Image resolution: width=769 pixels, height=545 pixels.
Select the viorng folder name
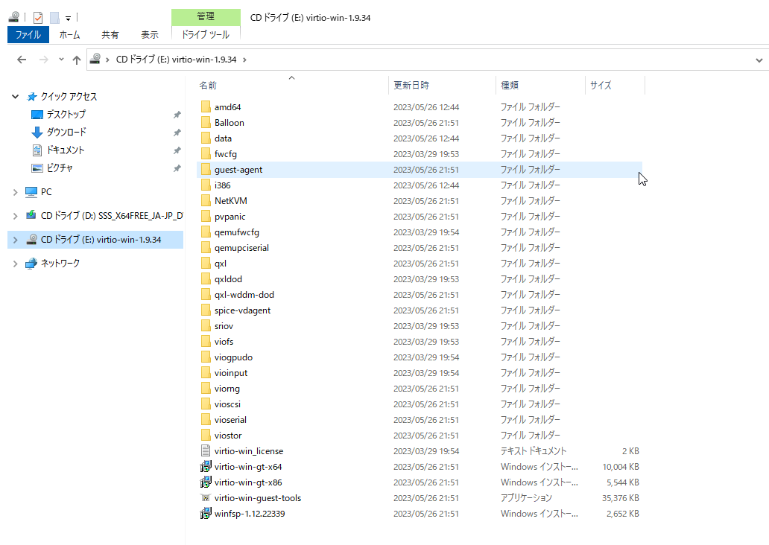click(227, 389)
